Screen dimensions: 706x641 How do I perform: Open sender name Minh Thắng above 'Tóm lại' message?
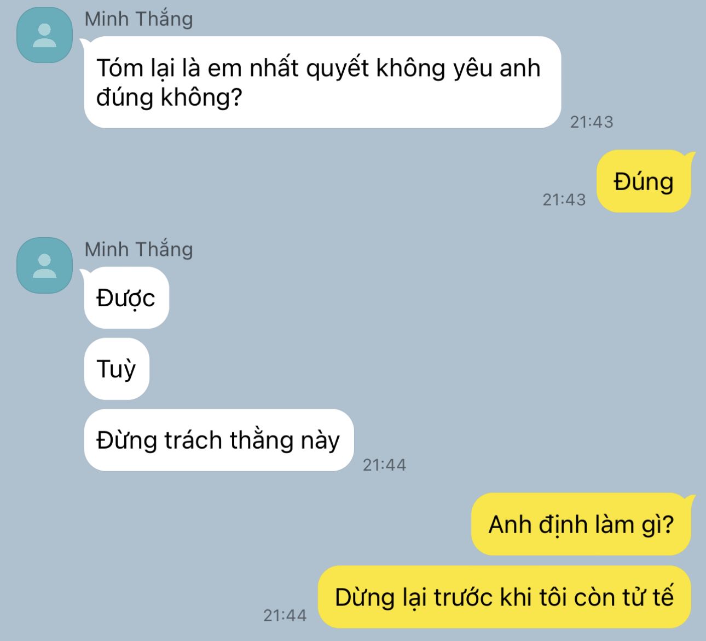[138, 19]
